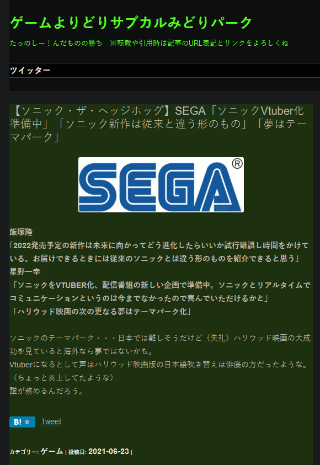This screenshot has width=320, height=465.
Task: Click the name 飯塚隆 in the article
Action: pyautogui.click(x=21, y=232)
